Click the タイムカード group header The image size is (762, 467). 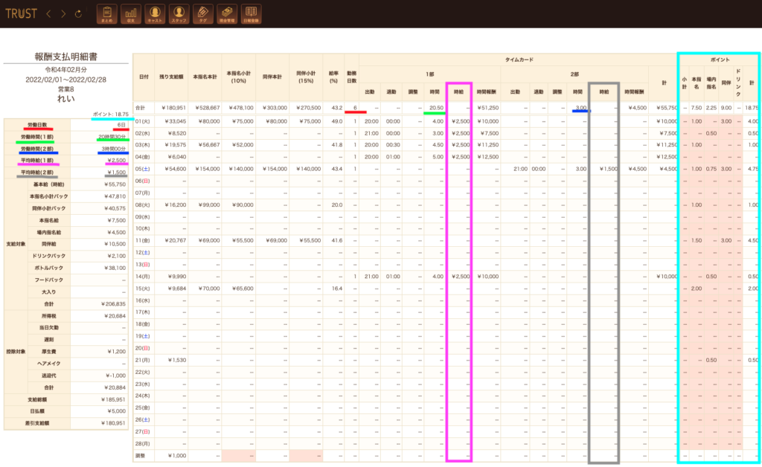tap(519, 59)
